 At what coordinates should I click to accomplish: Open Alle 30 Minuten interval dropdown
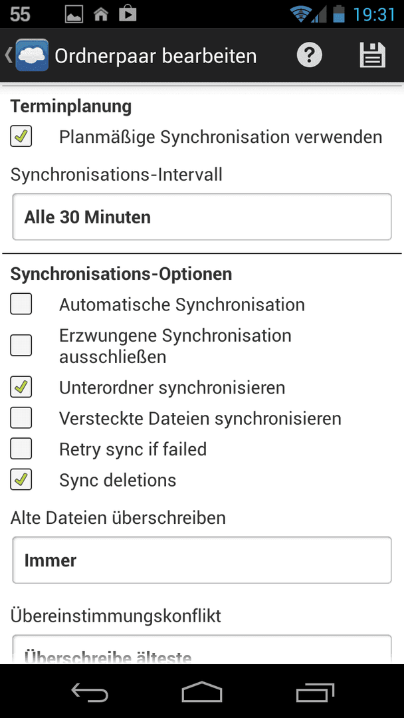[202, 217]
